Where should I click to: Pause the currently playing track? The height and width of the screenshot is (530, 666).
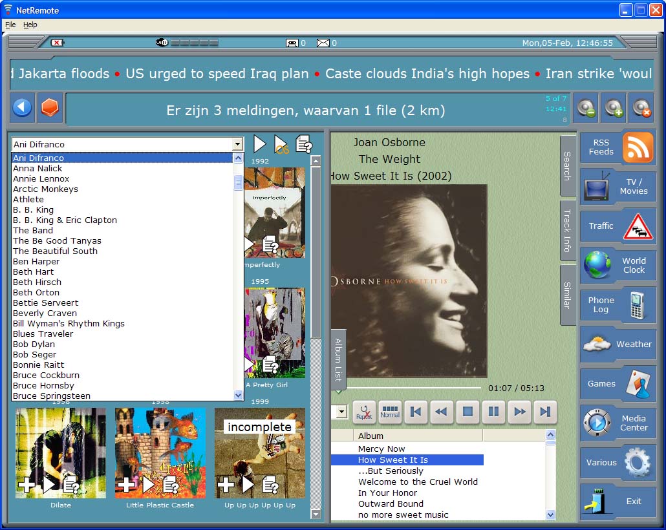(493, 412)
